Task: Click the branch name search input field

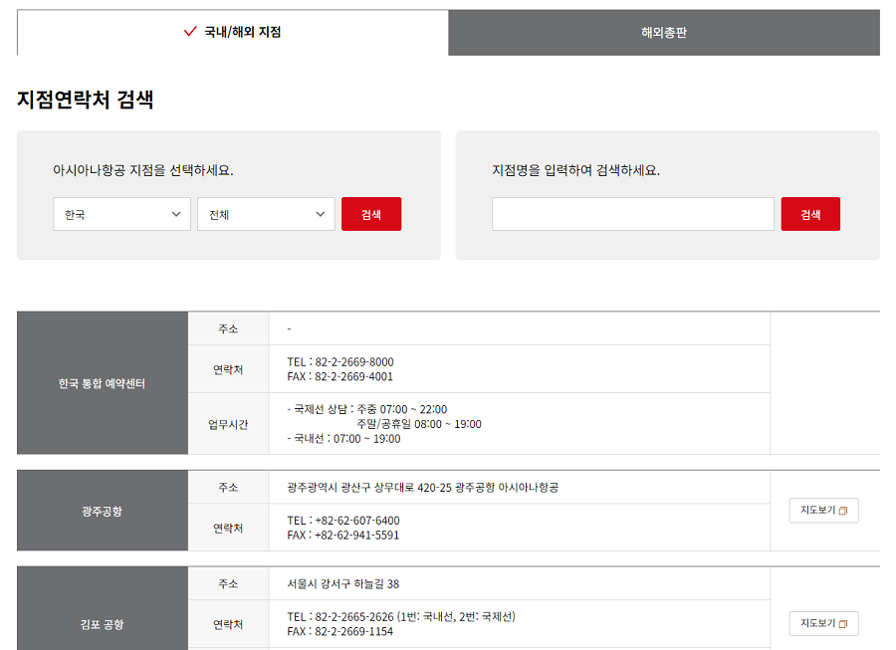Action: (634, 213)
